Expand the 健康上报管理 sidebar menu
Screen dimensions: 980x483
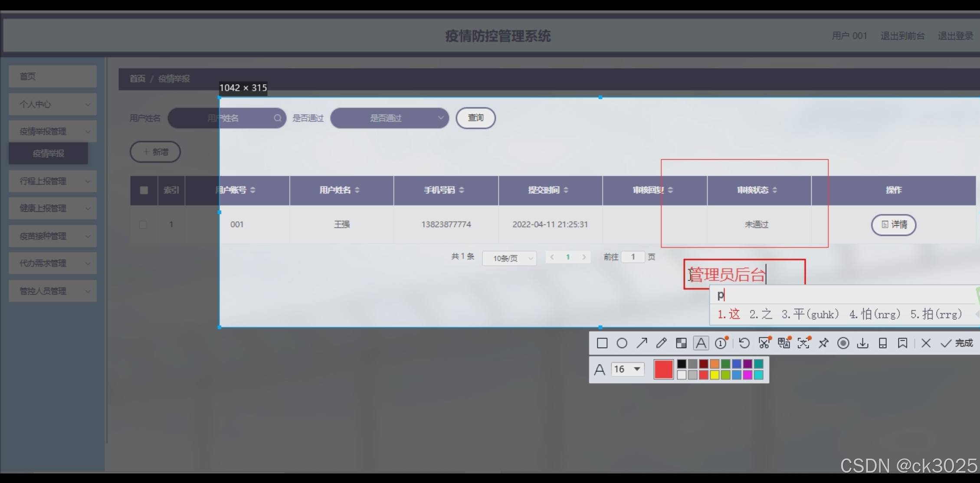[x=52, y=208]
